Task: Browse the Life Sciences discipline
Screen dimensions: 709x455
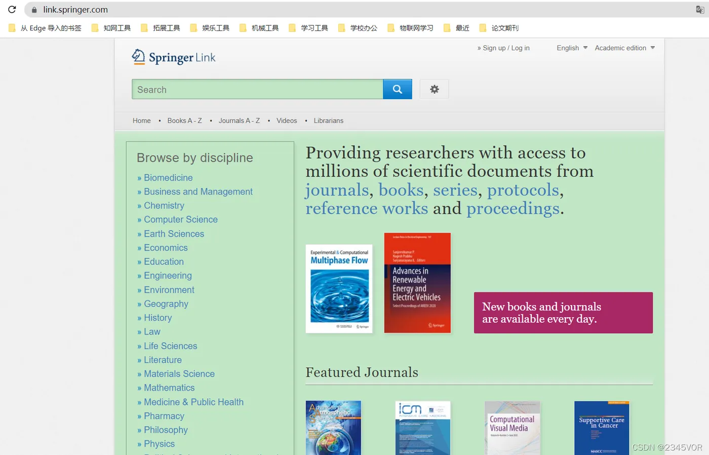Action: 171,346
